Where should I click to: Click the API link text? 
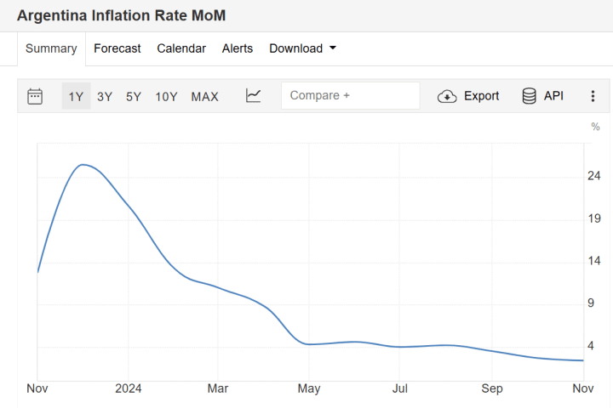[x=553, y=96]
